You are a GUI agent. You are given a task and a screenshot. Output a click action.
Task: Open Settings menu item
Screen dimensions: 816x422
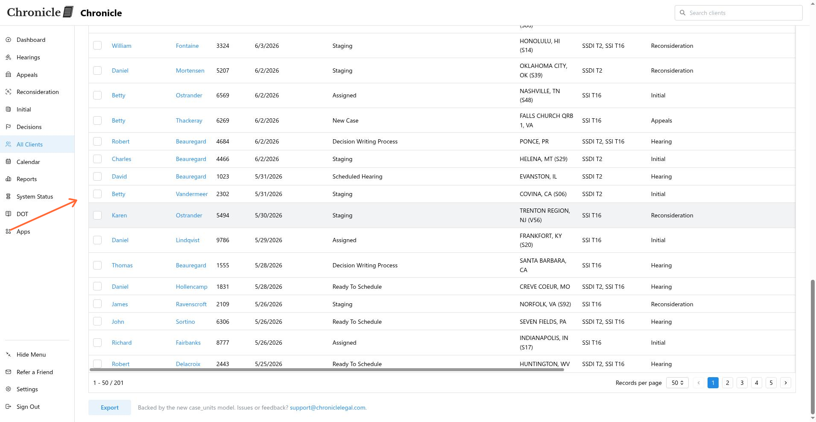point(37,389)
